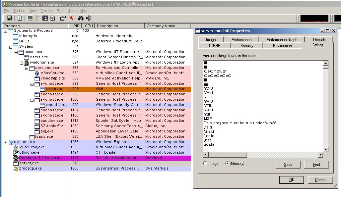Viewport: 341px width, 197px height.
Task: Open the File menu
Action: [x=6, y=11]
